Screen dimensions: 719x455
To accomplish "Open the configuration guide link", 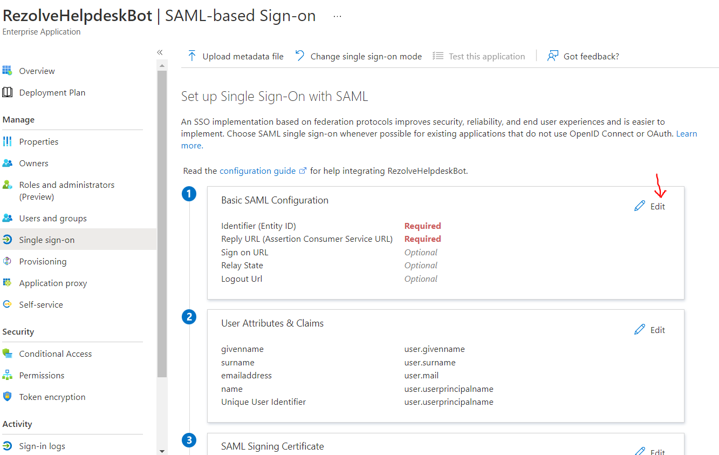I will click(257, 171).
